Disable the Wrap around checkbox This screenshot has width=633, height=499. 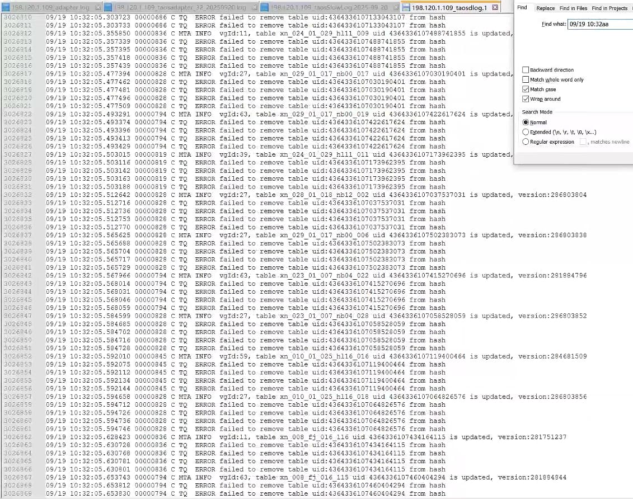(x=526, y=99)
